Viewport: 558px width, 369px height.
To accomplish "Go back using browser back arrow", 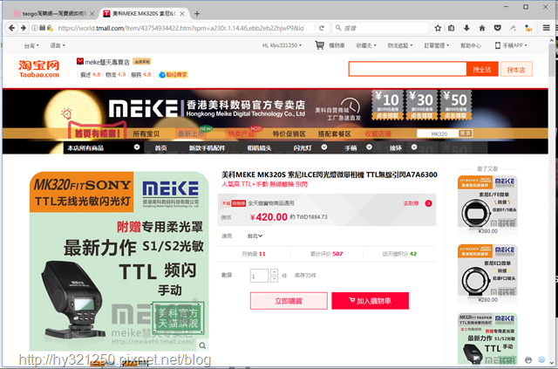I will click(11, 28).
